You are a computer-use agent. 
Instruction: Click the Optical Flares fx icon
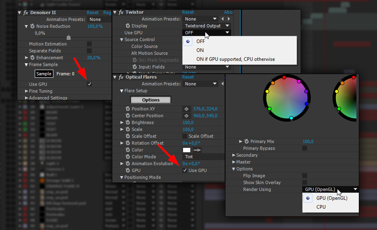coord(121,77)
